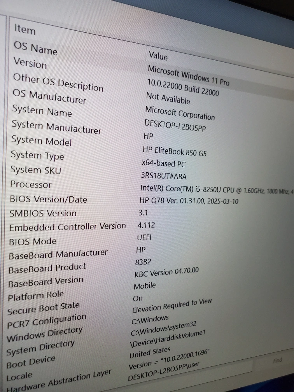Click the Secure Boot State item

tap(43, 309)
